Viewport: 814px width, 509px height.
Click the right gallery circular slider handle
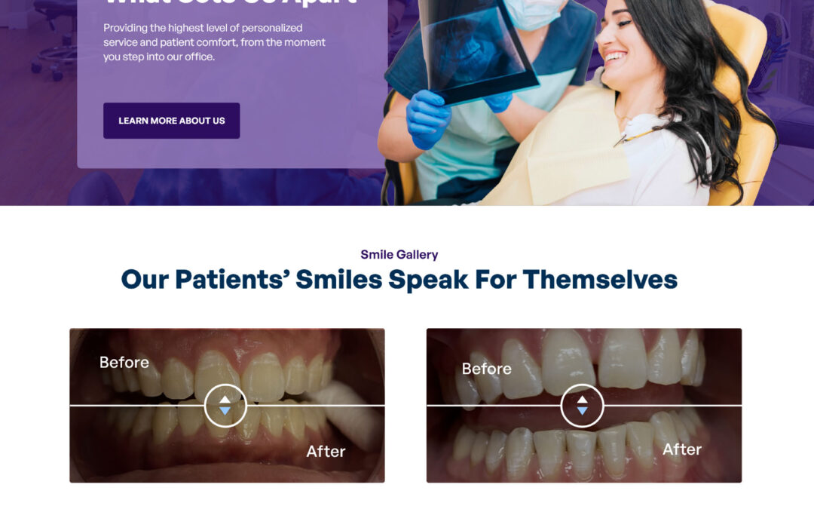(x=582, y=406)
